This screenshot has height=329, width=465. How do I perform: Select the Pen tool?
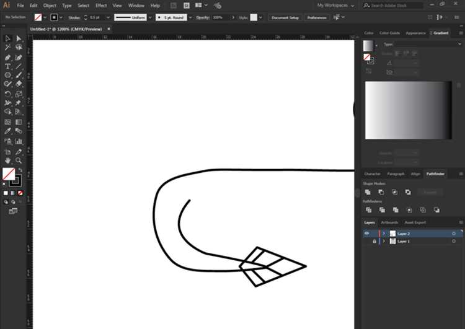pyautogui.click(x=7, y=58)
